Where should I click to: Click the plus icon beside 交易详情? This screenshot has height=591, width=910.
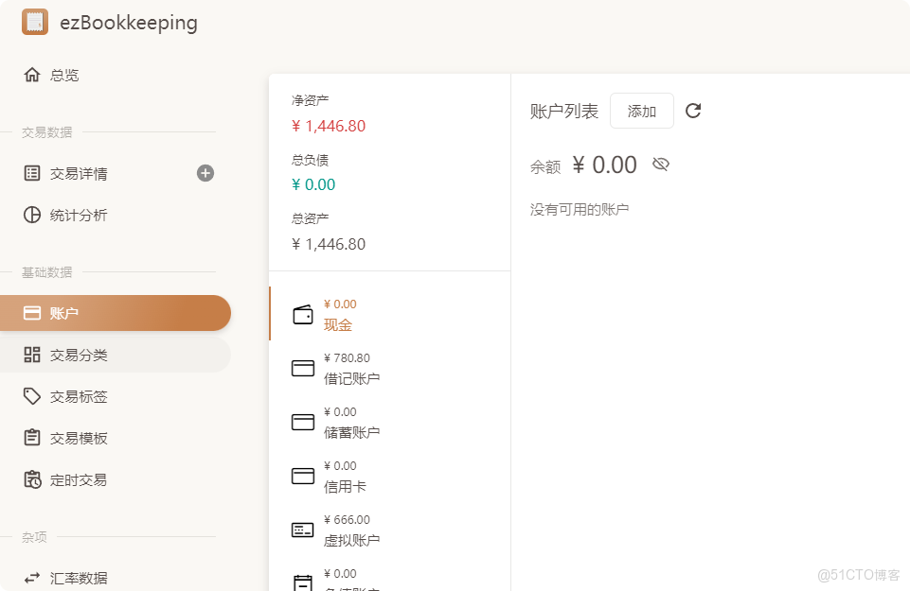coord(205,173)
